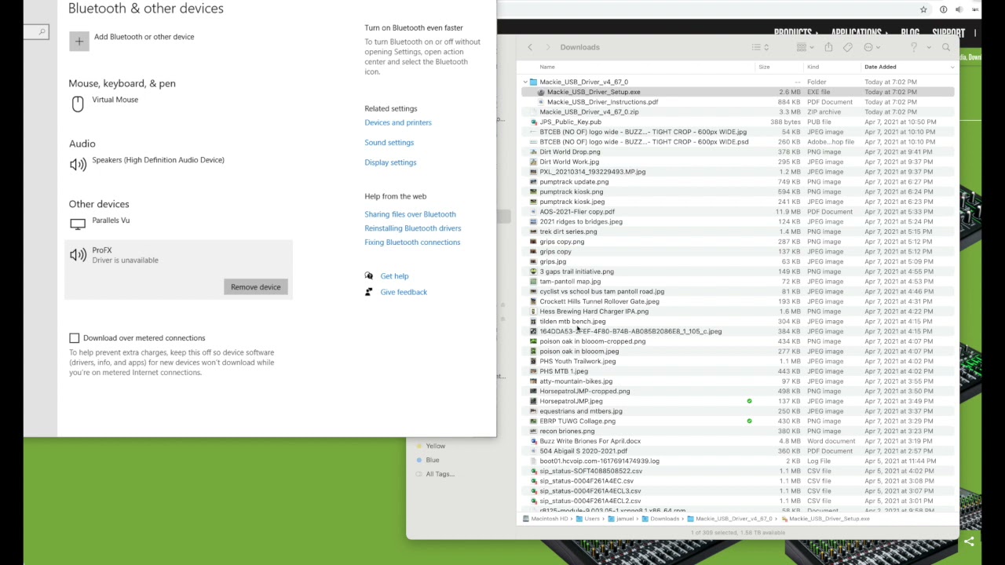This screenshot has width=1005, height=565.
Task: Sort Finder list by Name column header
Action: tap(547, 67)
